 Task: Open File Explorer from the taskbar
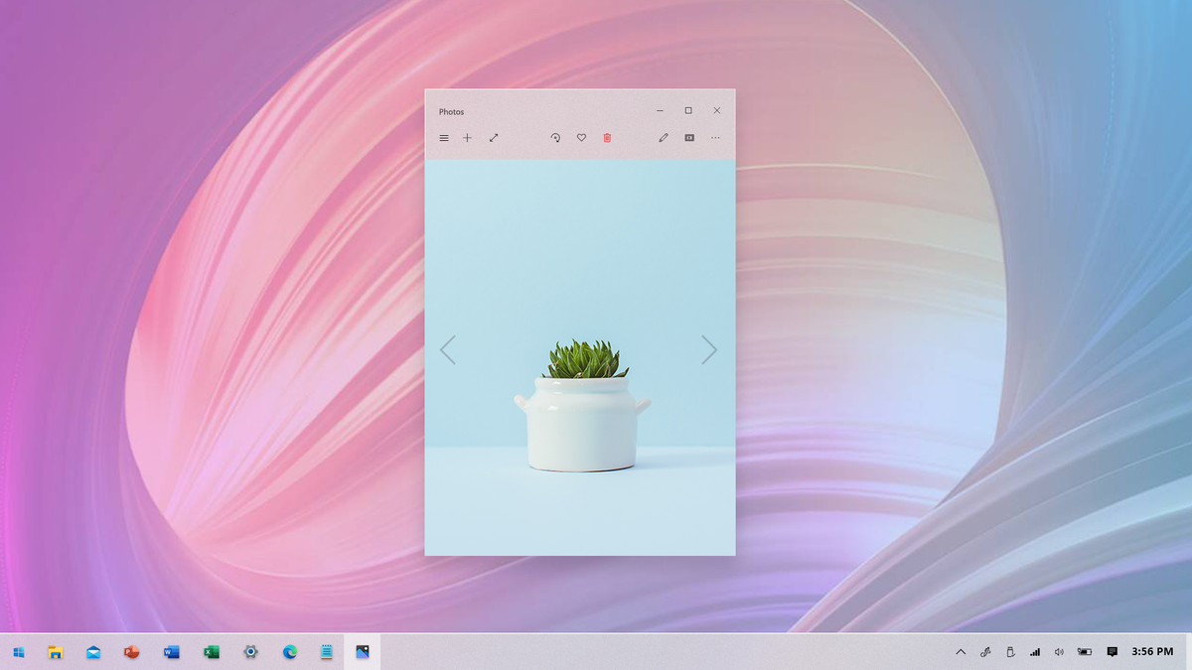[x=56, y=652]
